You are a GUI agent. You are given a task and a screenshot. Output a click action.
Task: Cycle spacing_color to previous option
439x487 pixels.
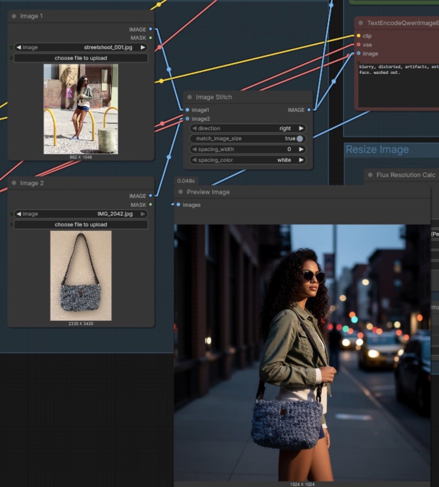click(x=194, y=160)
